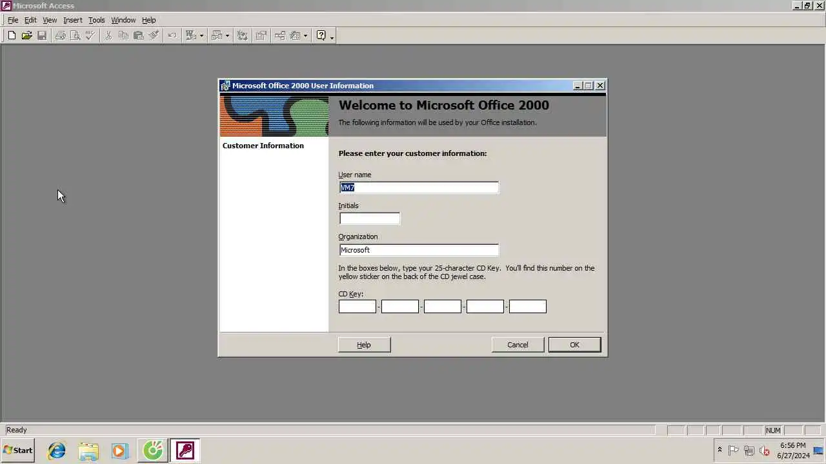The height and width of the screenshot is (464, 826).
Task: Focus the Initials input field
Action: [x=370, y=218]
